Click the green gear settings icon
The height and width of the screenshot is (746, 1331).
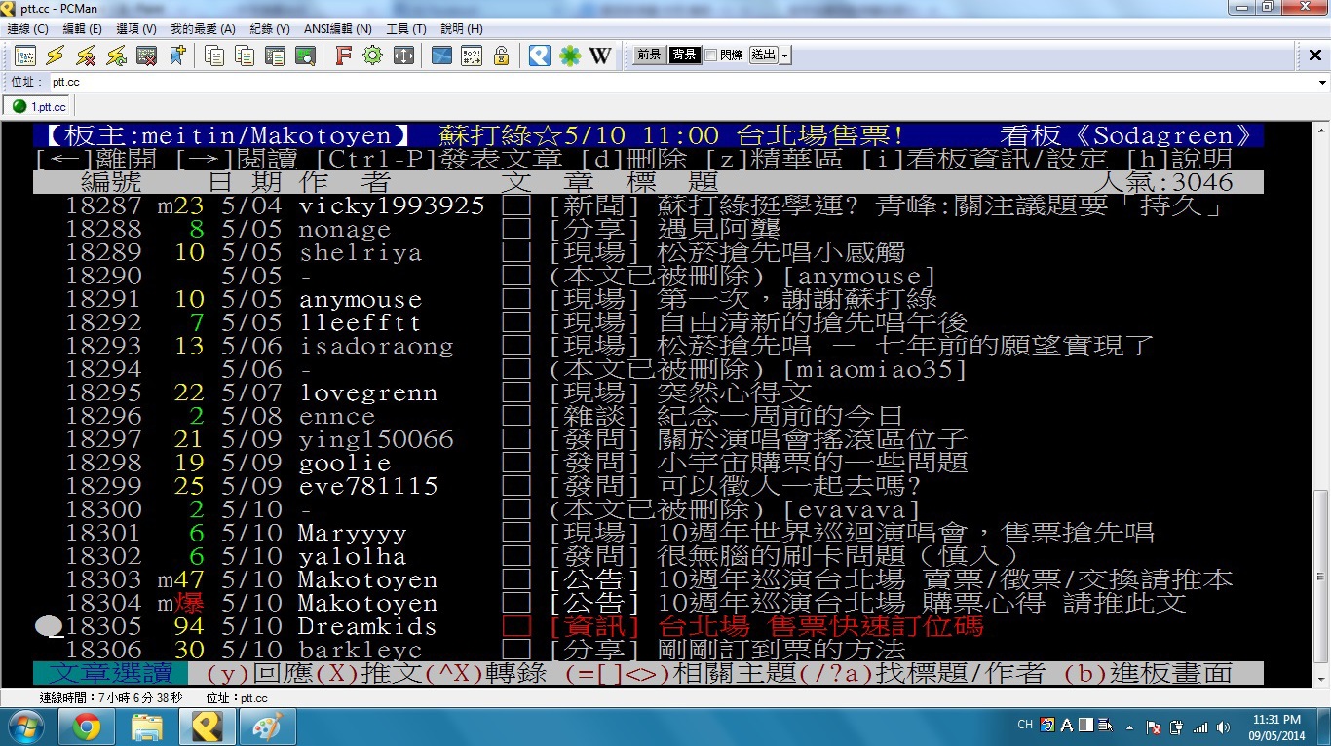tap(373, 56)
